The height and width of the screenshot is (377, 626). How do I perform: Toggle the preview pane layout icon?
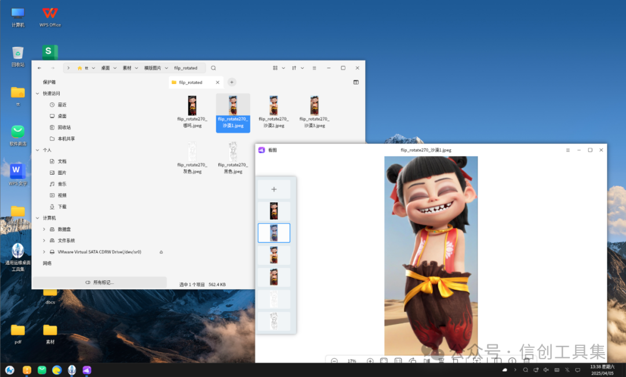pyautogui.click(x=356, y=83)
